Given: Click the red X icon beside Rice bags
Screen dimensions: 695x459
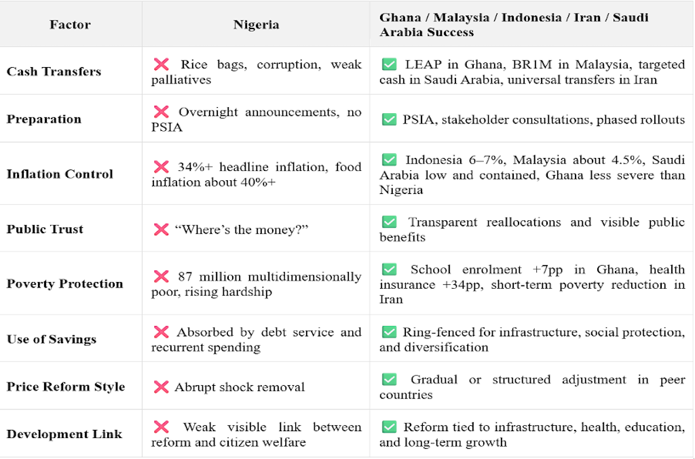Looking at the screenshot, I should click(161, 65).
